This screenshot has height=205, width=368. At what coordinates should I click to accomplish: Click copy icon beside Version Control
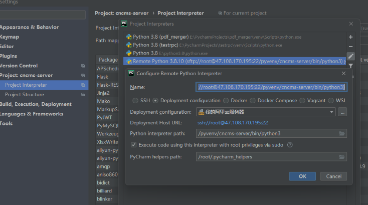click(83, 66)
